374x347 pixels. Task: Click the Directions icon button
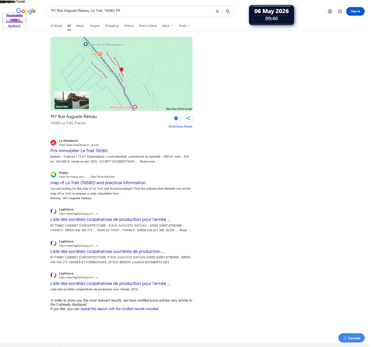[x=176, y=118]
